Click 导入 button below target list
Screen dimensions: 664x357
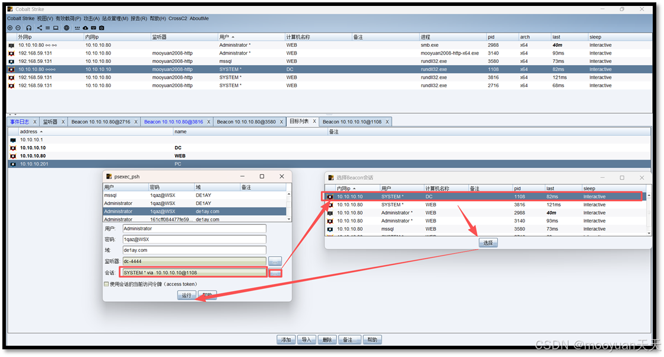click(x=307, y=340)
